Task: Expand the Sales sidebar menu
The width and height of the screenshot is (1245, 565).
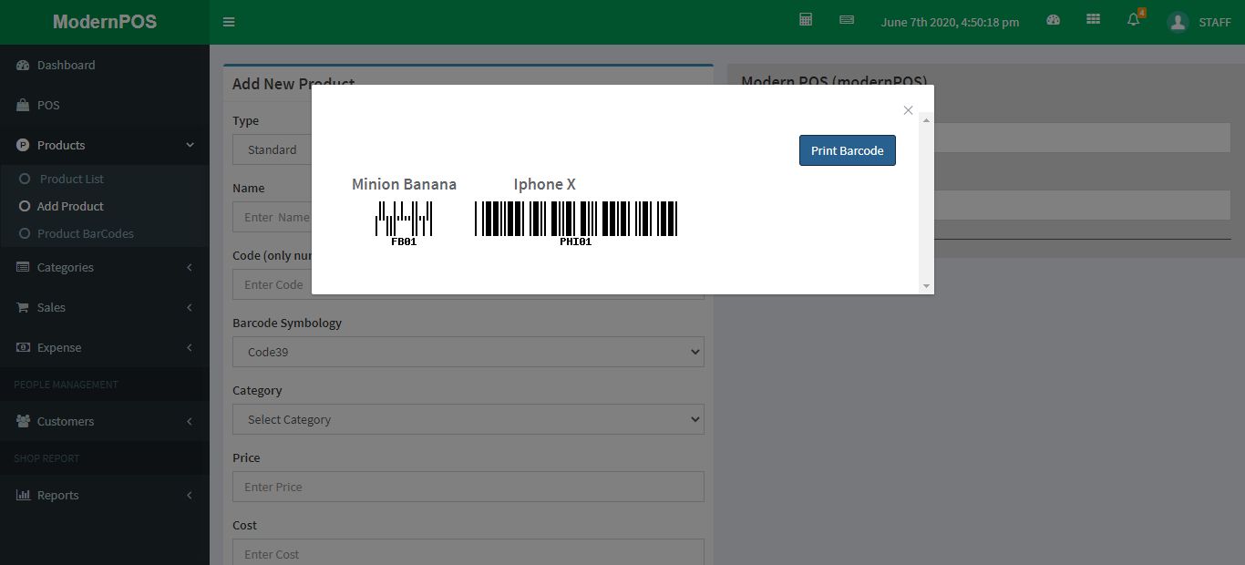Action: (x=105, y=307)
